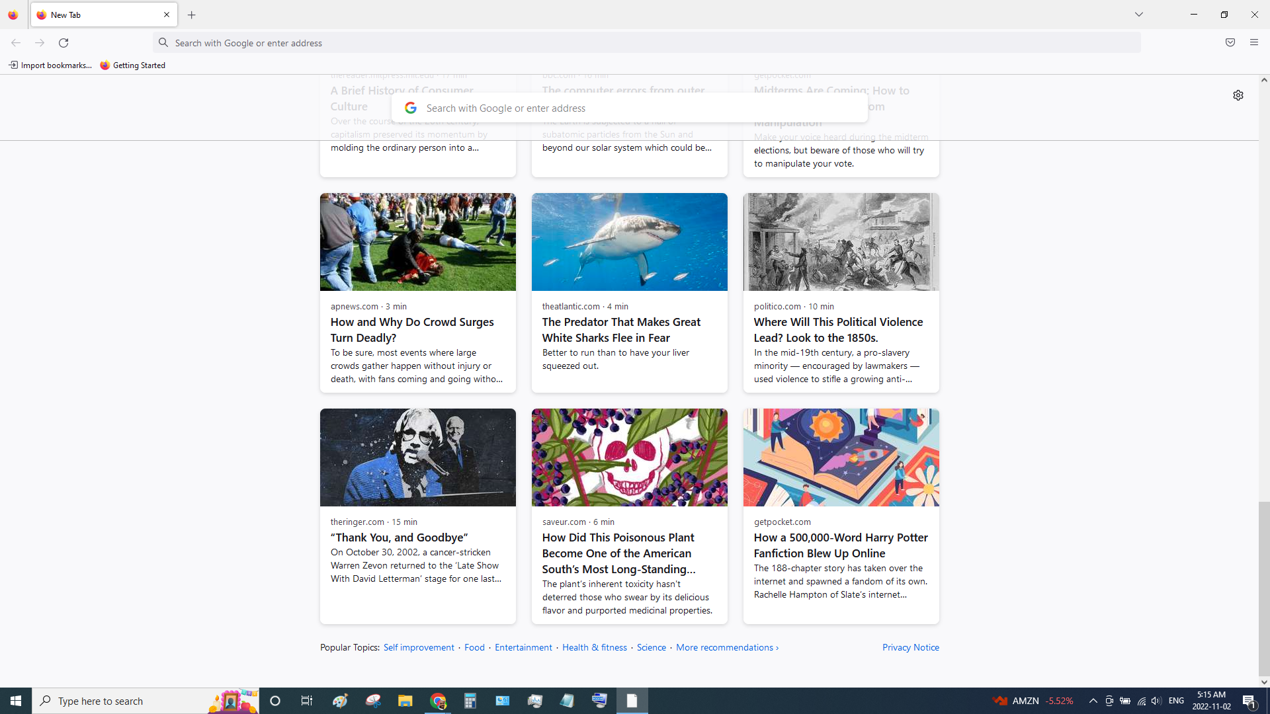Viewport: 1270px width, 714px height.
Task: Open File Explorer from taskbar
Action: pos(405,701)
